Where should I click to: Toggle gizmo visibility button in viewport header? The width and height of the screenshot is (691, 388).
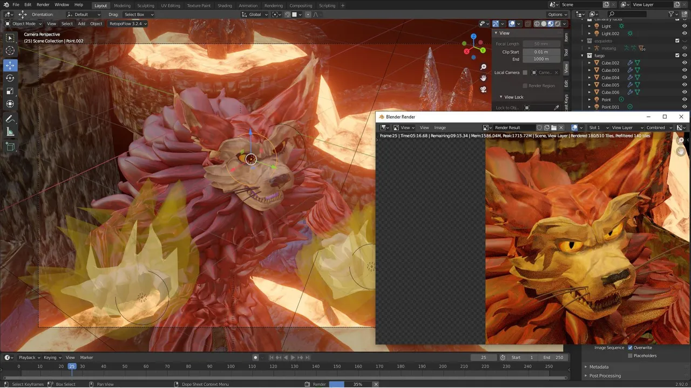(x=496, y=24)
